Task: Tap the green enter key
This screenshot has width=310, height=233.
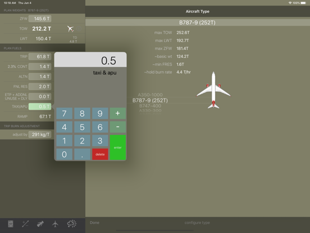Action: (118, 147)
